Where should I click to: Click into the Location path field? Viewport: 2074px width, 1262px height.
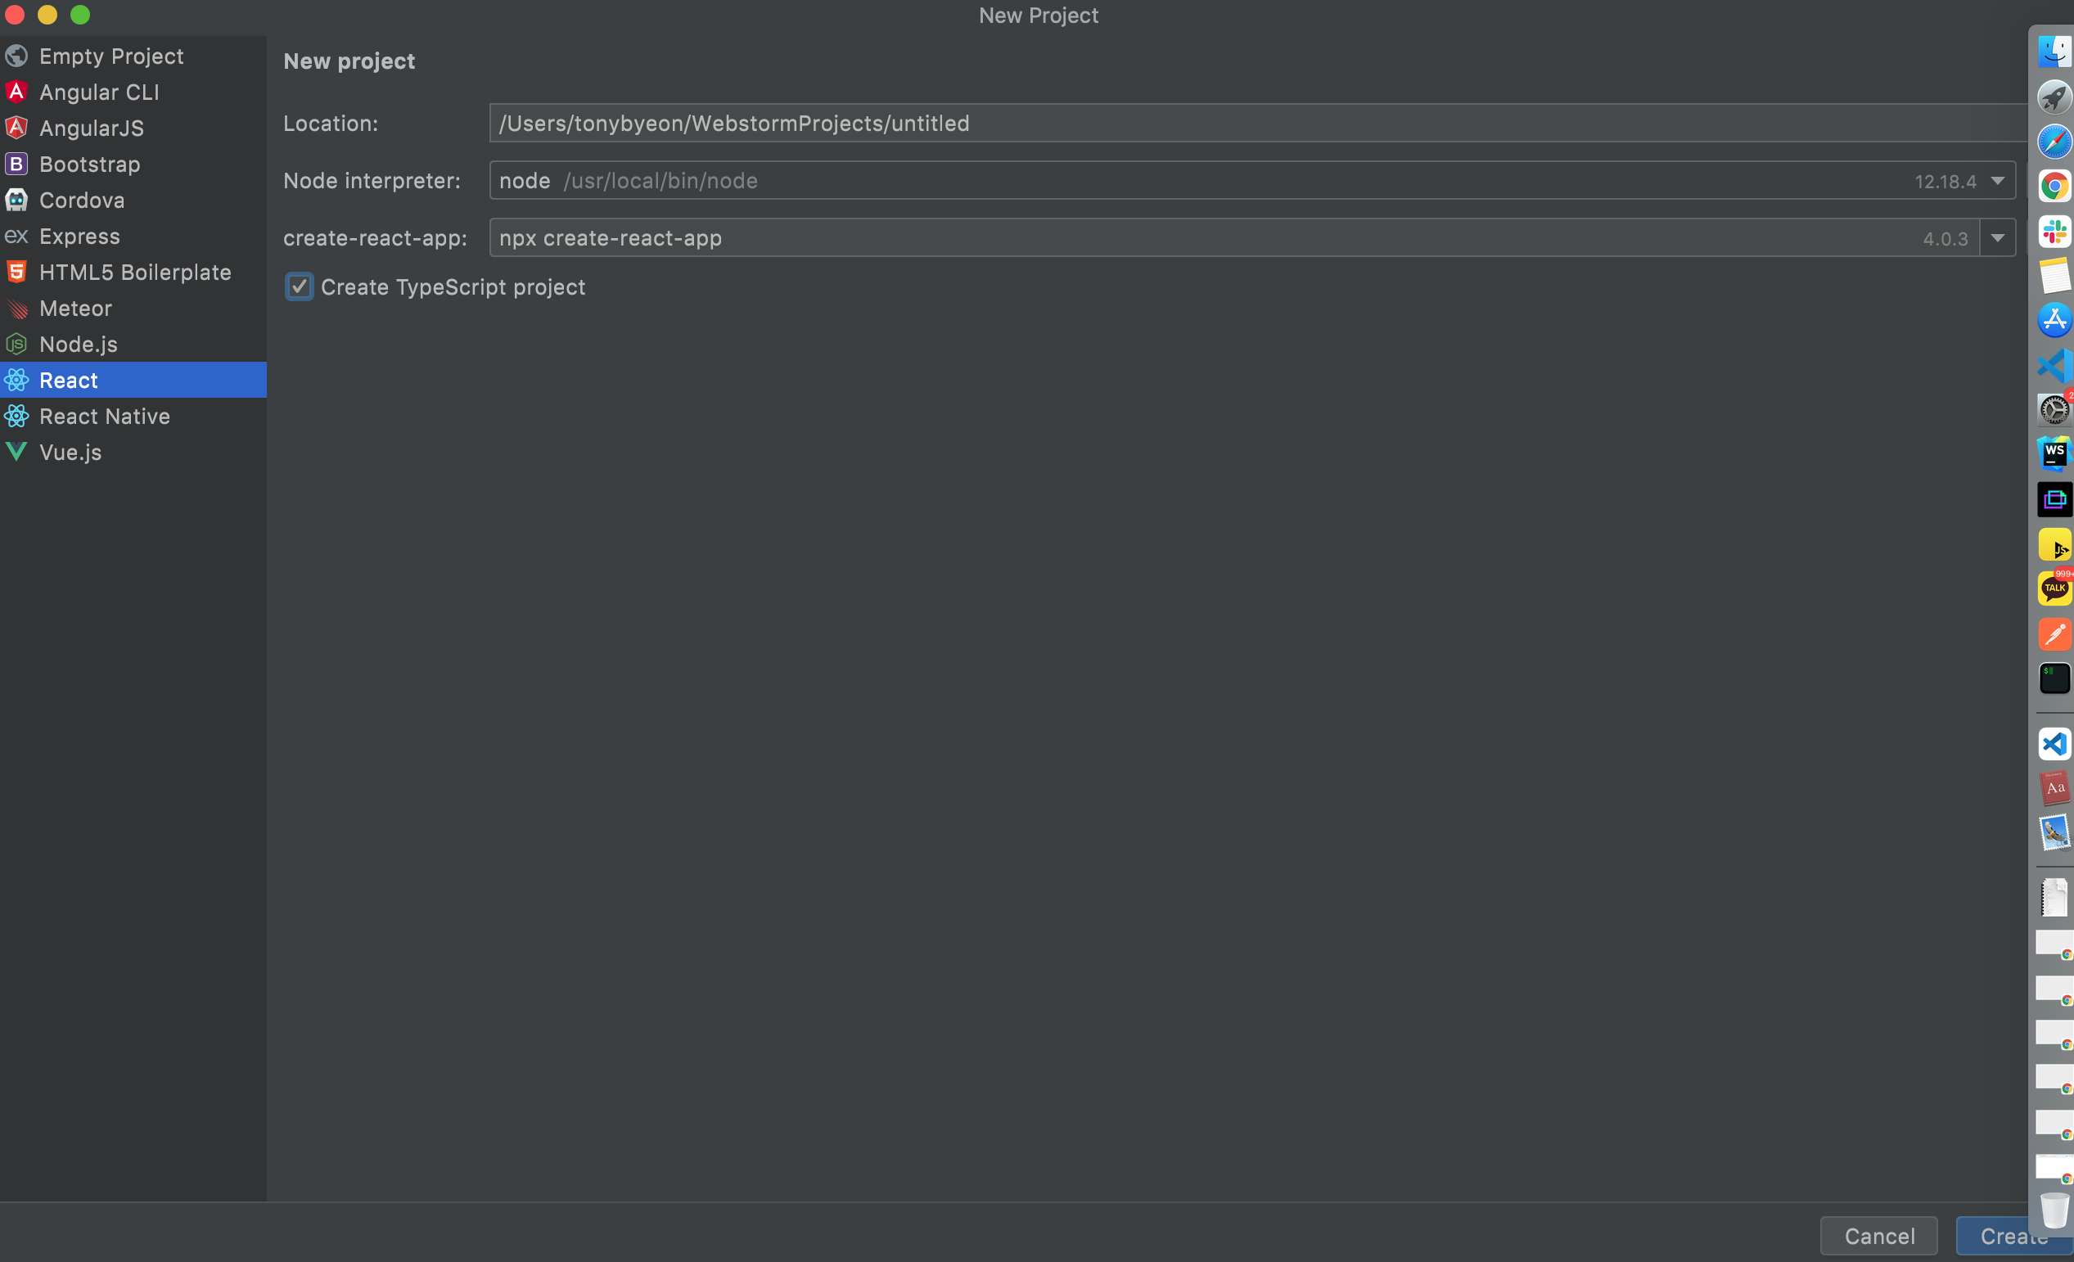click(x=1179, y=124)
